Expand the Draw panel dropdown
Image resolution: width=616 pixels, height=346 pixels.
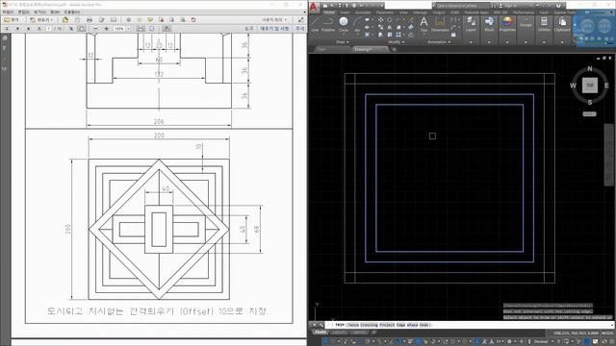(x=343, y=42)
